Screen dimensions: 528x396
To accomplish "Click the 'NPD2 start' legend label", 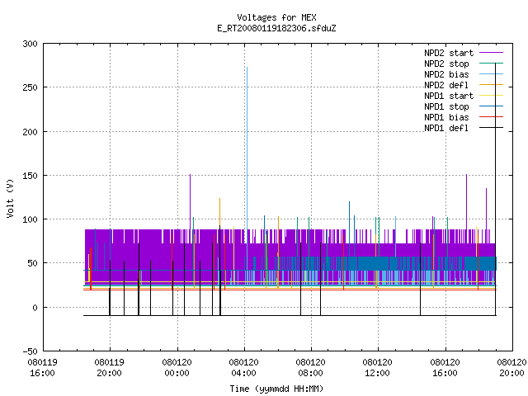I will pos(449,53).
